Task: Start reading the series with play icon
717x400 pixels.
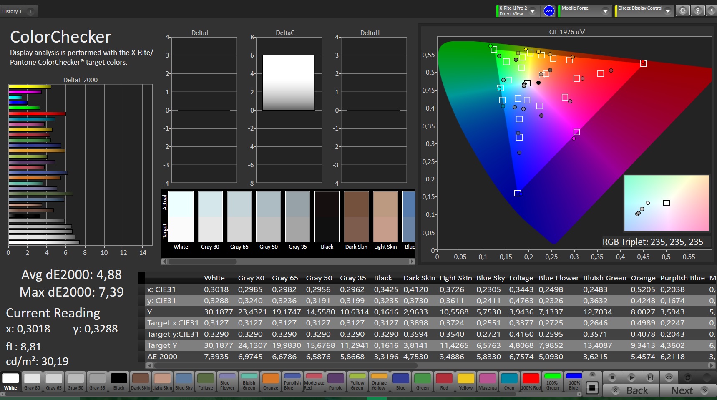Action: 631,377
